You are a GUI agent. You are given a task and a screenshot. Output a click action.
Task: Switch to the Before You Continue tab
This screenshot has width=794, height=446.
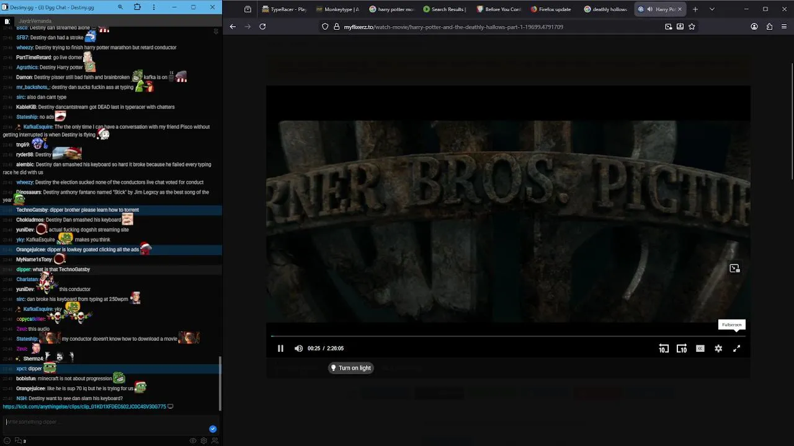(498, 9)
